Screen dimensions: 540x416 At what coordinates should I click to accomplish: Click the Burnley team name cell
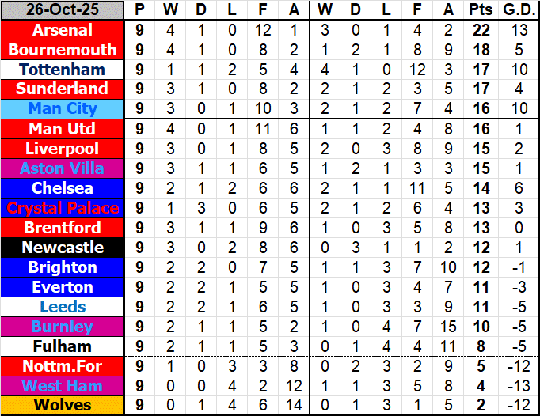[63, 327]
